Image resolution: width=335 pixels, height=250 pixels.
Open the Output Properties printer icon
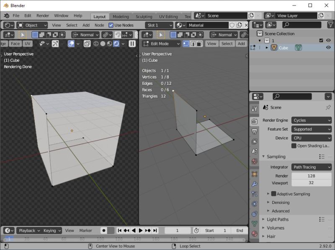click(x=254, y=131)
